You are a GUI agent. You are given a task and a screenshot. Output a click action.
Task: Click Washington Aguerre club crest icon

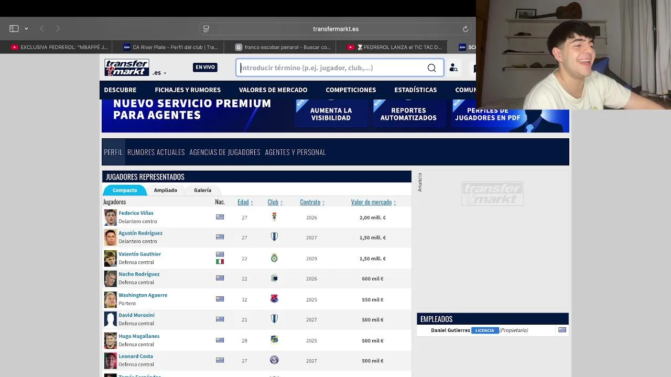coord(274,299)
